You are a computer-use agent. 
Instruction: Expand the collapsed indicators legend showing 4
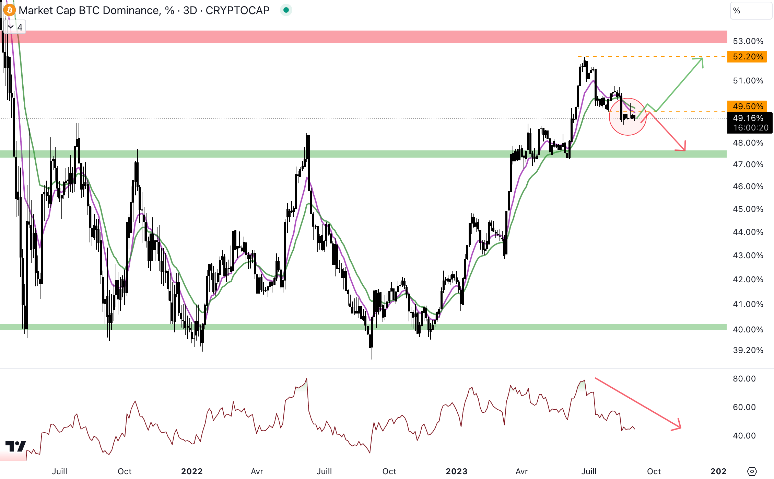(15, 27)
